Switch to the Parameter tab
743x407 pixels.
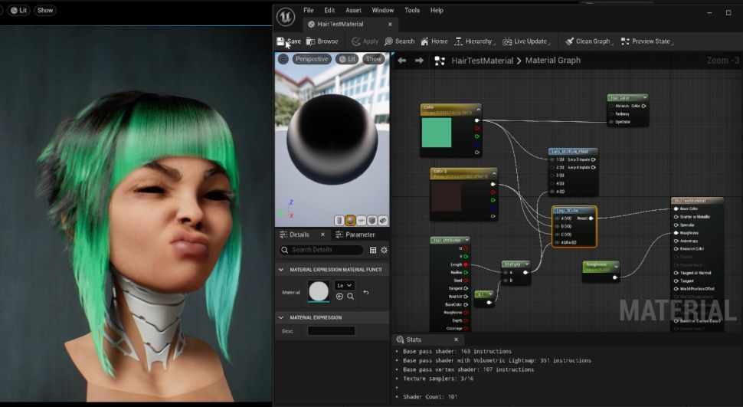[x=359, y=235]
